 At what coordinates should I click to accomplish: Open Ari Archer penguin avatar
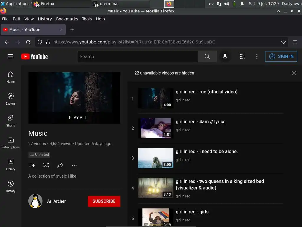pyautogui.click(x=35, y=201)
